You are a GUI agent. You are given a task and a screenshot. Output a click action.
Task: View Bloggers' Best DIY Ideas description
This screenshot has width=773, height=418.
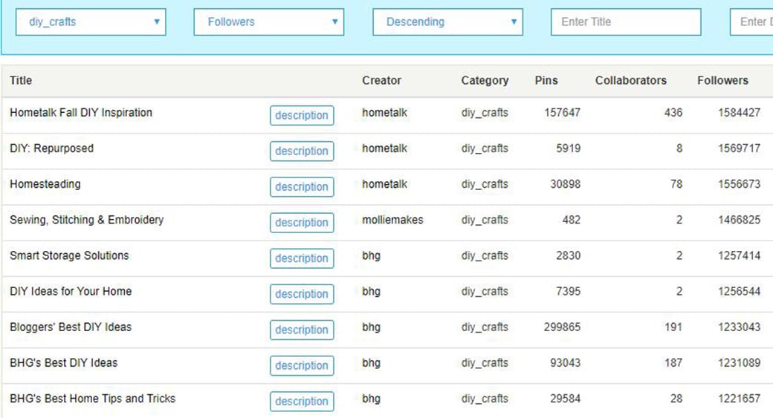(301, 330)
